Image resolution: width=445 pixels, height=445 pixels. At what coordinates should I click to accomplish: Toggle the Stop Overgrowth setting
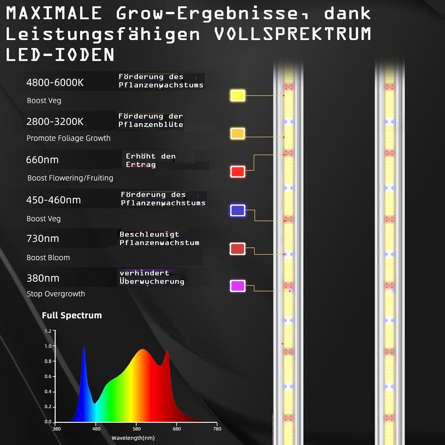click(55, 294)
